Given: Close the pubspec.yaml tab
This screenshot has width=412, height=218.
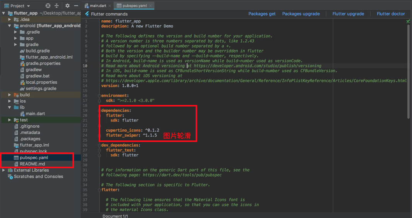Looking at the screenshot, I should [150, 6].
